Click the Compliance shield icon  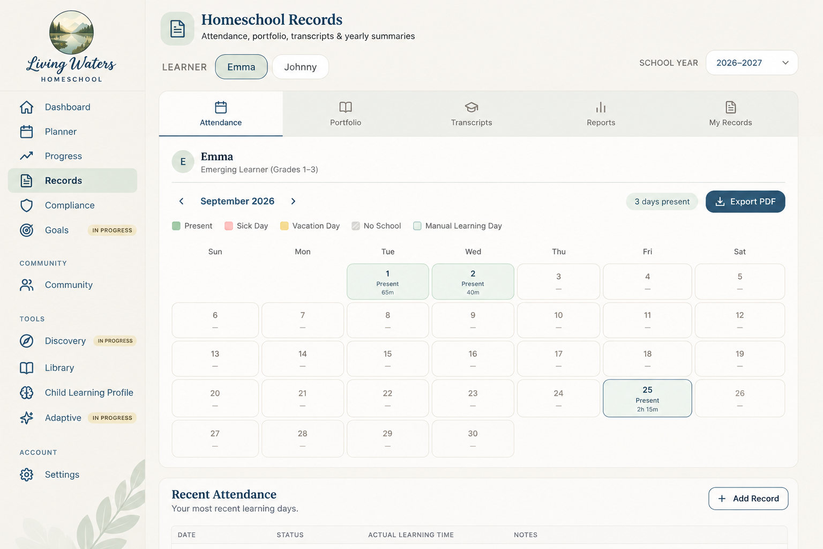click(x=26, y=205)
